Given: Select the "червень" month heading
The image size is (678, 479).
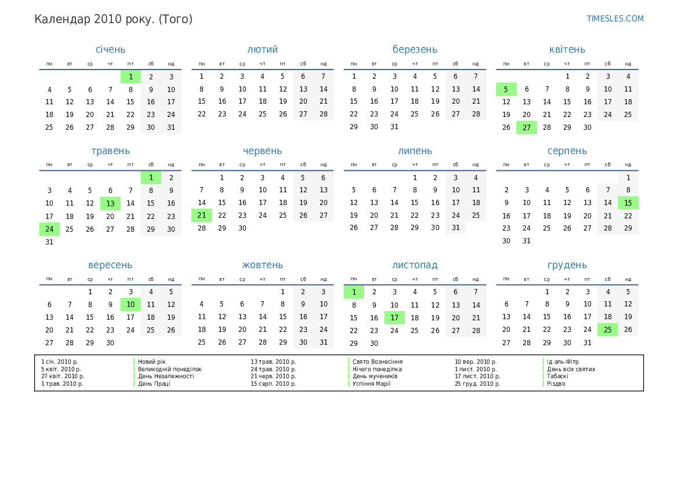Looking at the screenshot, I should [263, 151].
